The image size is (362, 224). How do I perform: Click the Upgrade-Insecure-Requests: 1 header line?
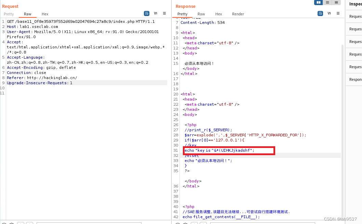(x=39, y=83)
